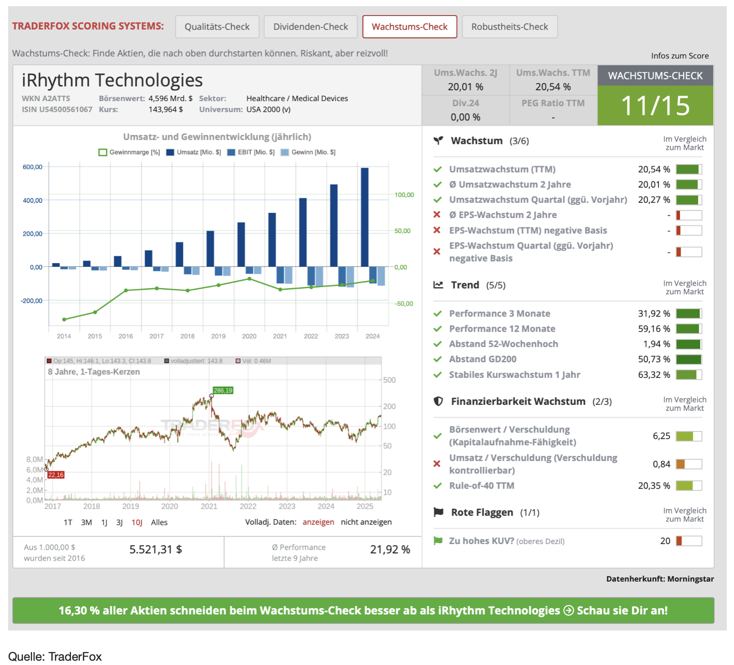Click the checkmark beside Abstand 52-Wochenhoch
The height and width of the screenshot is (665, 734).
[437, 344]
